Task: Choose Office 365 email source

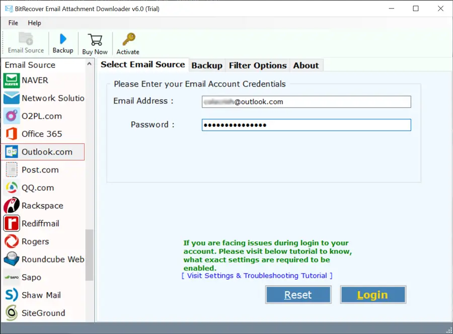Action: pyautogui.click(x=42, y=134)
